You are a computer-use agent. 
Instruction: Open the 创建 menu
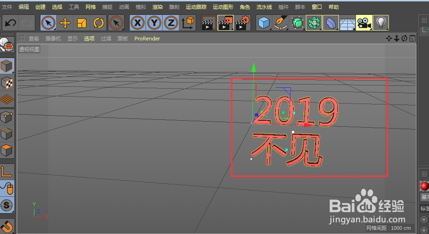(x=40, y=7)
